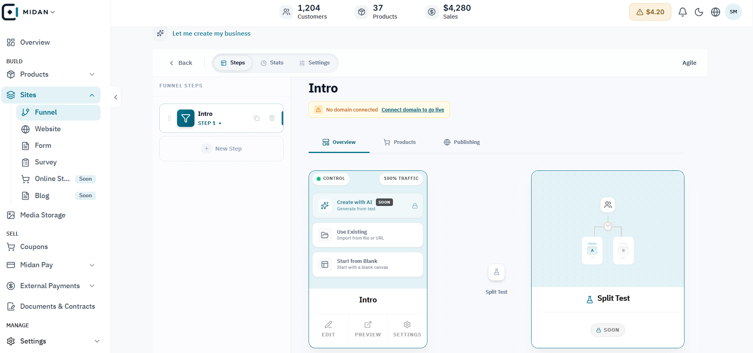
Task: Click the sparkle AI business icon
Action: 160,33
